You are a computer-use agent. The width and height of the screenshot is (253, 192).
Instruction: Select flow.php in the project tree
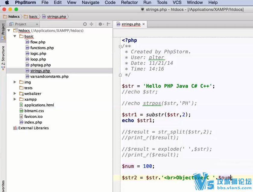[38, 42]
